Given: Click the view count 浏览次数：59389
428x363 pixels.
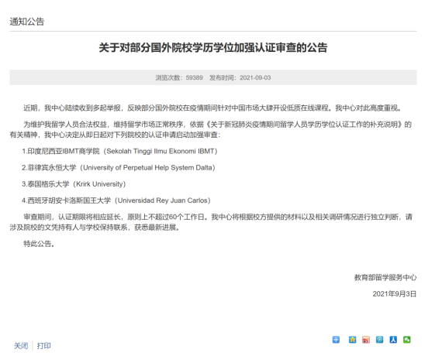Looking at the screenshot, I should 179,77.
